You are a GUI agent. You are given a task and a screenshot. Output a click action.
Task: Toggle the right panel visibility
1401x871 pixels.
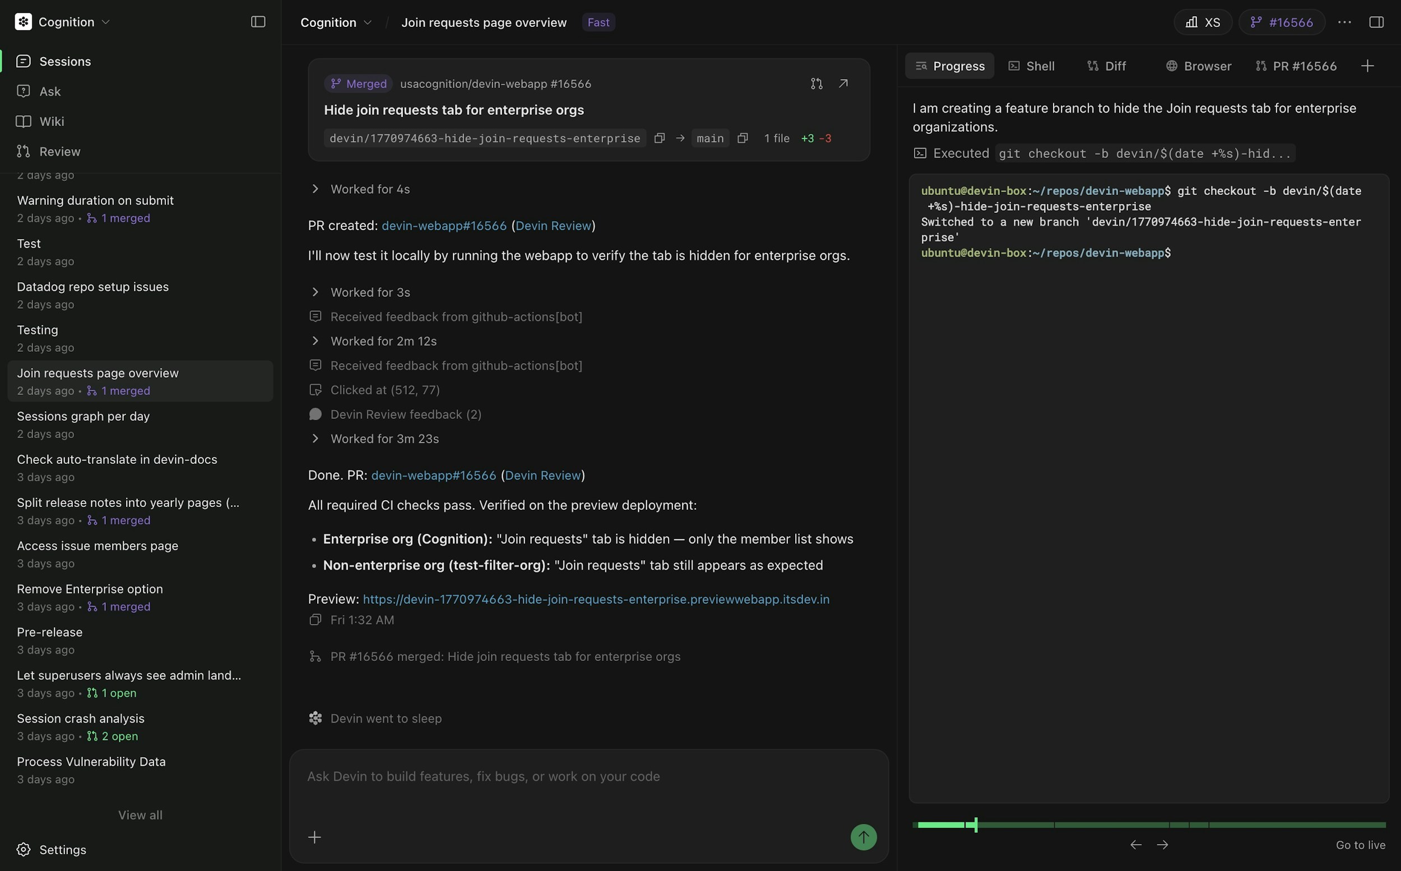pos(1377,22)
